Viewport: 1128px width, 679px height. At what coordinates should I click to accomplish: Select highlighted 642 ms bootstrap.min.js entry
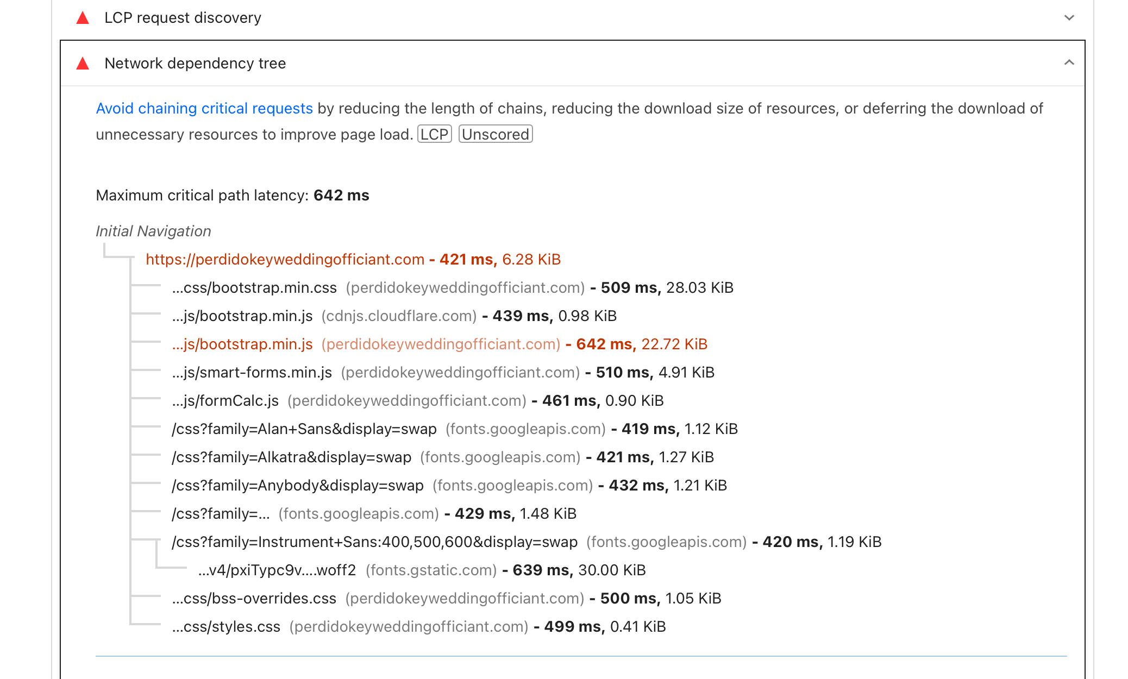pos(242,344)
